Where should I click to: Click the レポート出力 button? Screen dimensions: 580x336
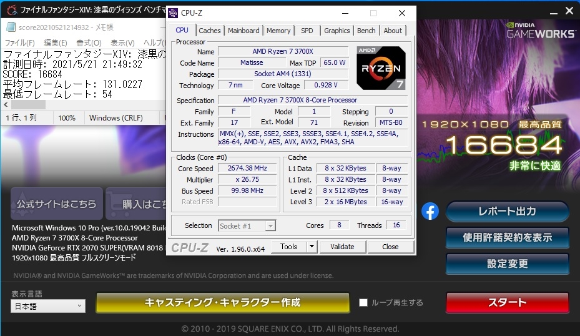(507, 211)
